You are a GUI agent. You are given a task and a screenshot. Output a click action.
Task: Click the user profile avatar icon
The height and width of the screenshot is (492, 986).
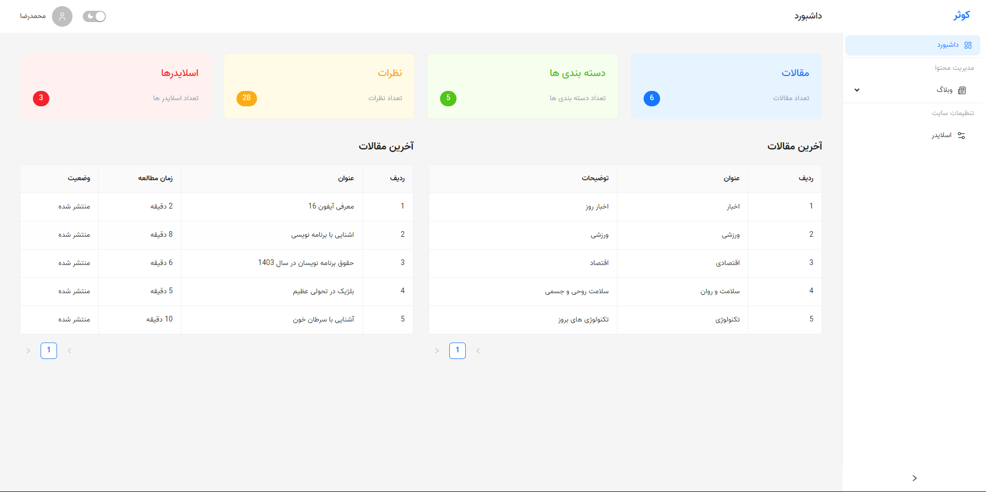click(62, 16)
